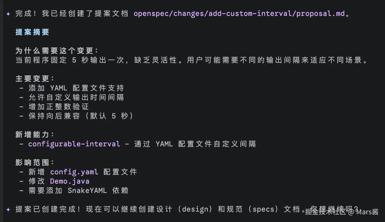Open the config.yaml file reference
Image resolution: width=385 pixels, height=222 pixels.
point(74,172)
